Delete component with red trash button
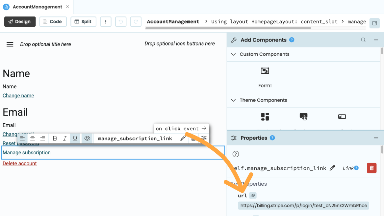The image size is (384, 216). pos(371,168)
